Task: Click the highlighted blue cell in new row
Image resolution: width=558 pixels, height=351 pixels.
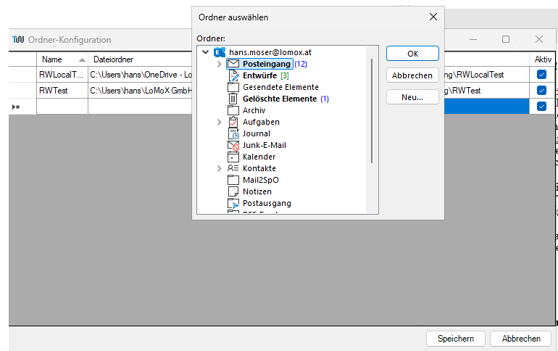Action: pos(486,107)
